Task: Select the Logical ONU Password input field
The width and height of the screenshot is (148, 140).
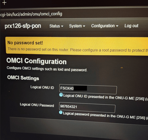Action: [87, 108]
